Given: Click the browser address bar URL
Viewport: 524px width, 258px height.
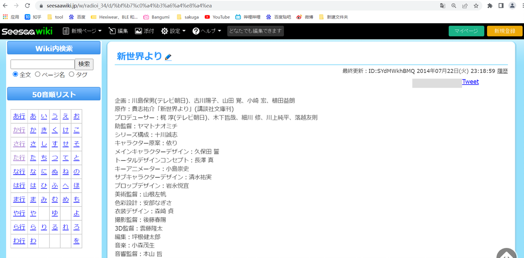Looking at the screenshot, I should [129, 6].
